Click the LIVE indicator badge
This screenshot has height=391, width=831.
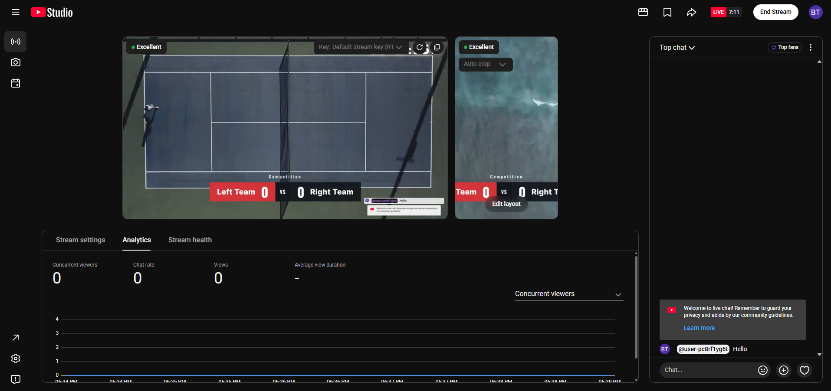719,12
